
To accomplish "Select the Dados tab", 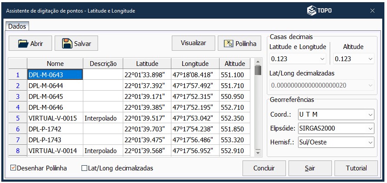I will (17, 26).
